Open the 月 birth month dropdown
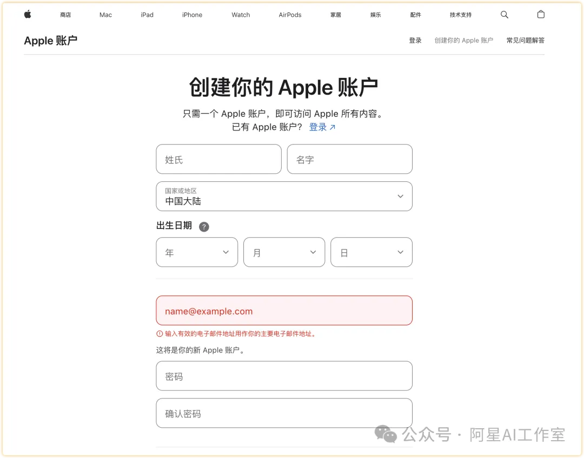This screenshot has height=458, width=584. point(284,252)
